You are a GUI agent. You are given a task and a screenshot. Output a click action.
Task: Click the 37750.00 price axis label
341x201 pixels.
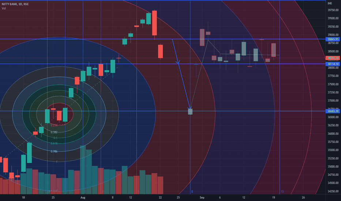point(333,76)
